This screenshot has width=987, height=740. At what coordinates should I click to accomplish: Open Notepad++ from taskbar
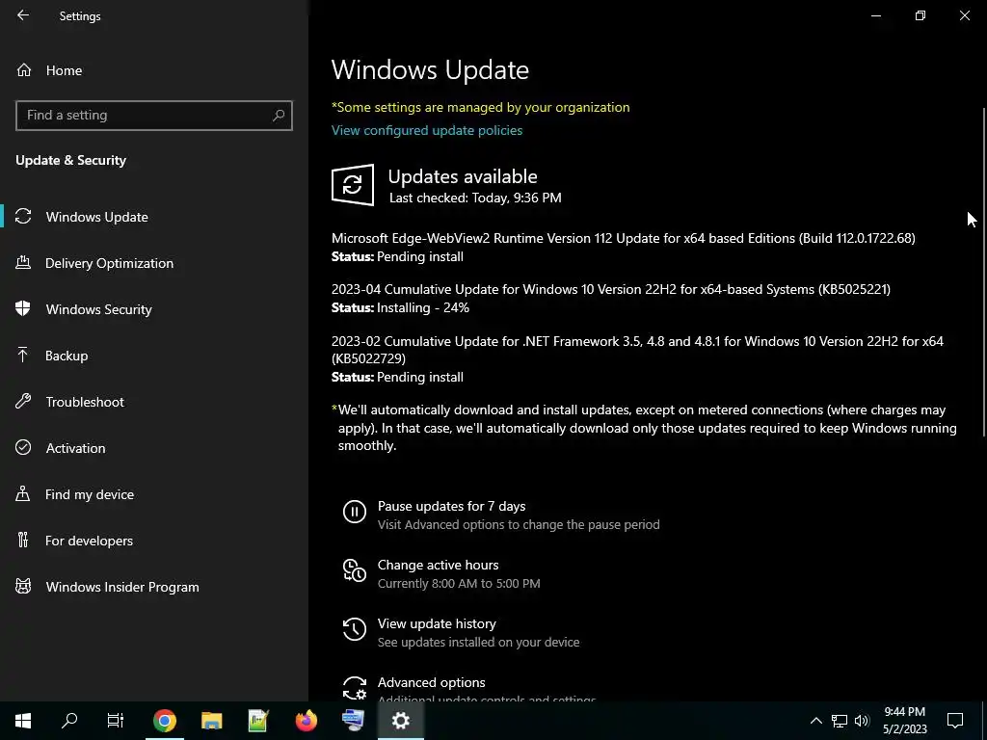[258, 721]
